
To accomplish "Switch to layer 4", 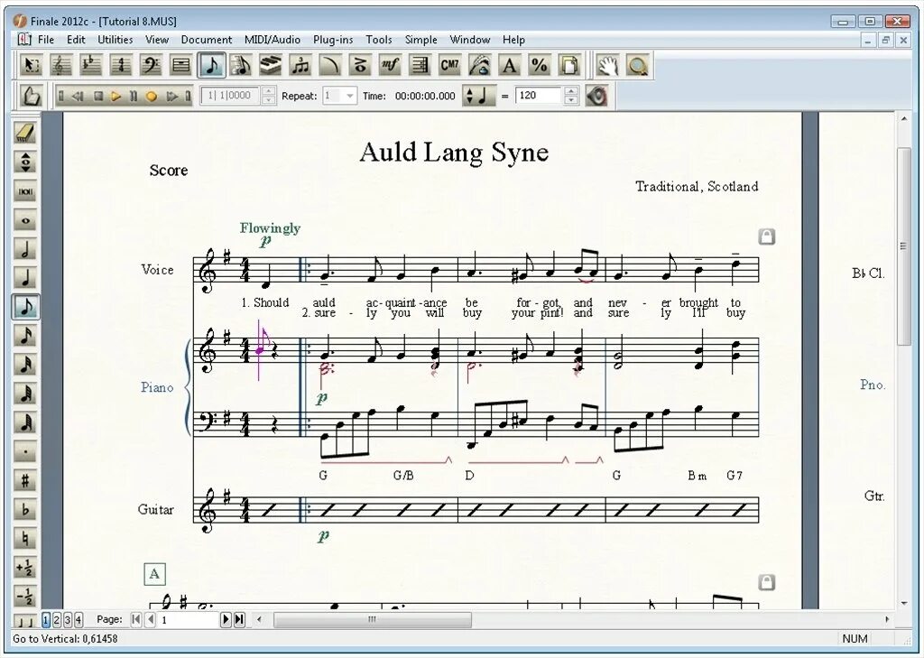I will click(x=79, y=620).
